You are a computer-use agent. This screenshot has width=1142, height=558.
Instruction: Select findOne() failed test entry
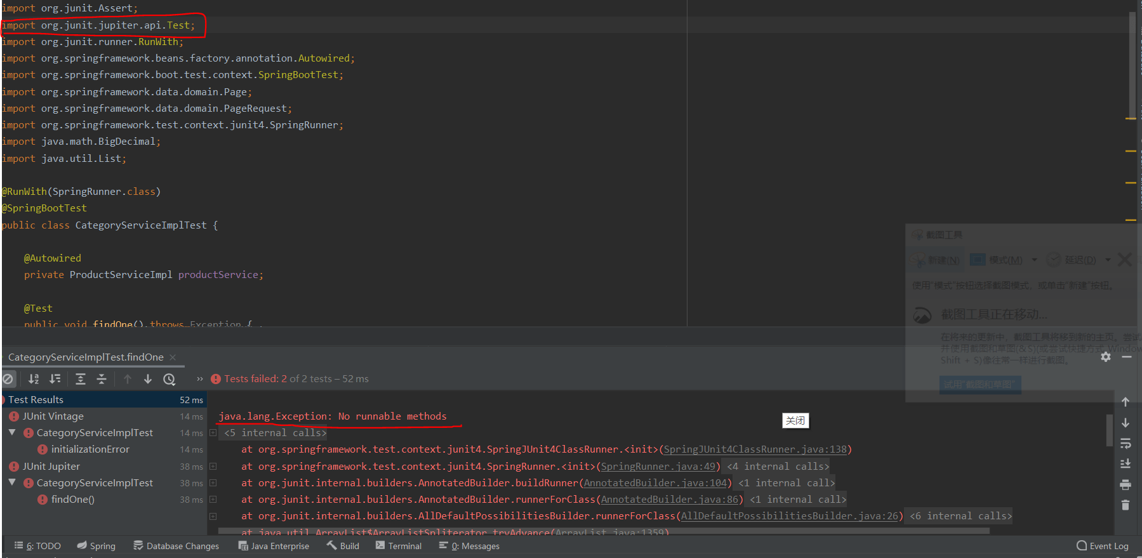click(x=72, y=500)
